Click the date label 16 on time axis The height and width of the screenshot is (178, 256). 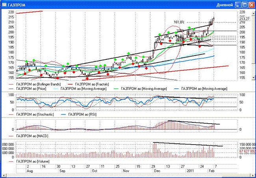(x=43, y=167)
